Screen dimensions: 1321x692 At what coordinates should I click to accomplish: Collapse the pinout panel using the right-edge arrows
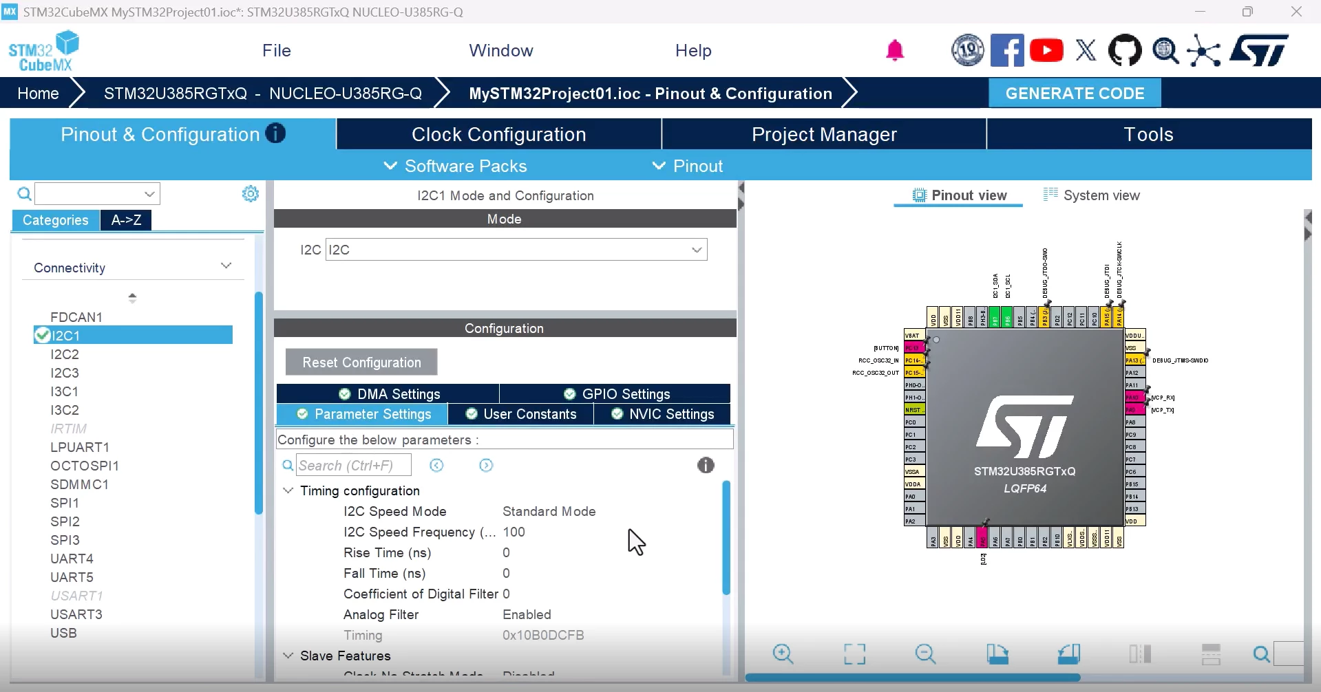[1308, 226]
